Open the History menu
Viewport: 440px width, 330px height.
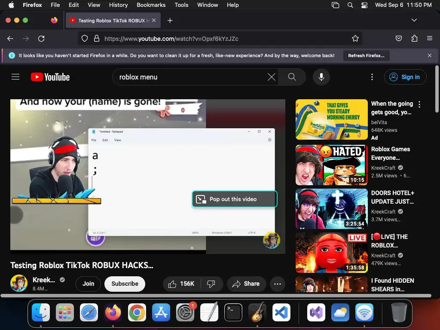[x=118, y=5]
